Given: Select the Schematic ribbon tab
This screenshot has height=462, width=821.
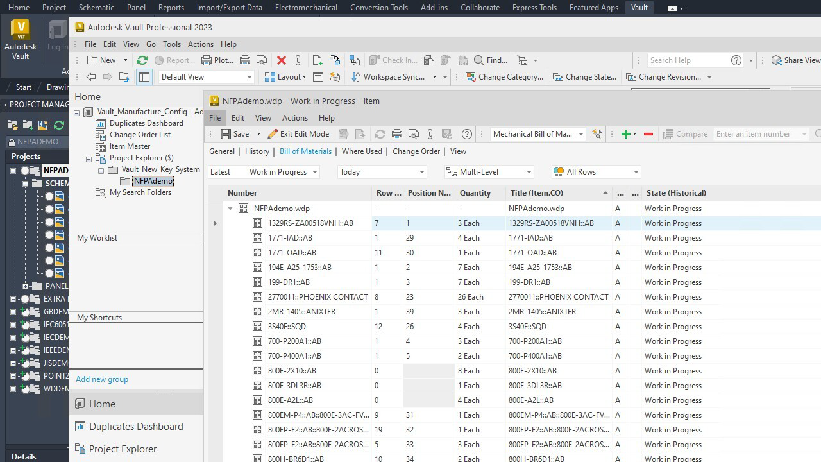Looking at the screenshot, I should (96, 8).
